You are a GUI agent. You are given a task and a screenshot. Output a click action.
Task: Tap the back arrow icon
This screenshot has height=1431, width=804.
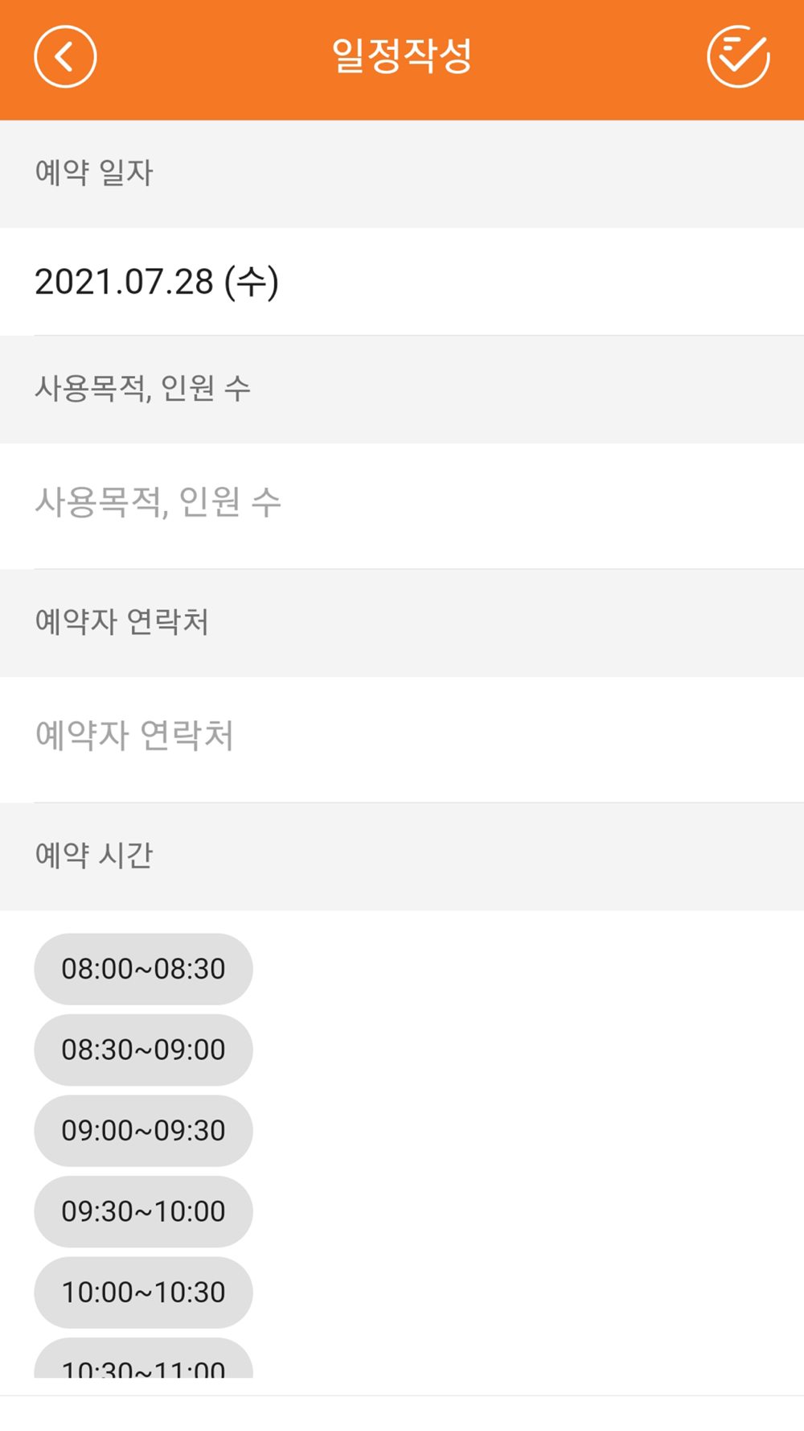click(65, 56)
